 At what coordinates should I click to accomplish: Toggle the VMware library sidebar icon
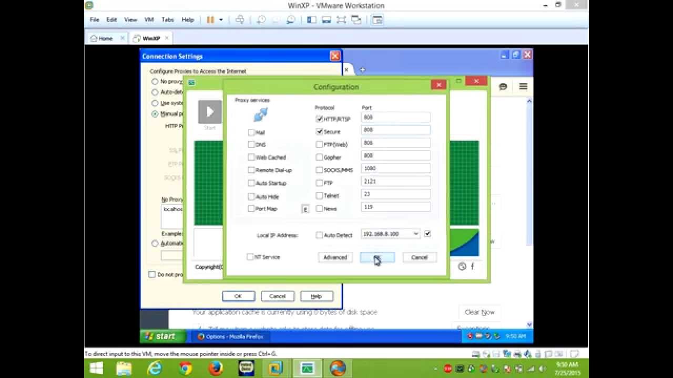tap(312, 20)
